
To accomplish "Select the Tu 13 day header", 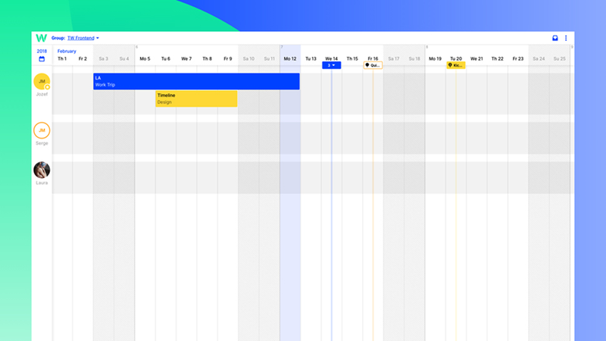I will pyautogui.click(x=311, y=59).
